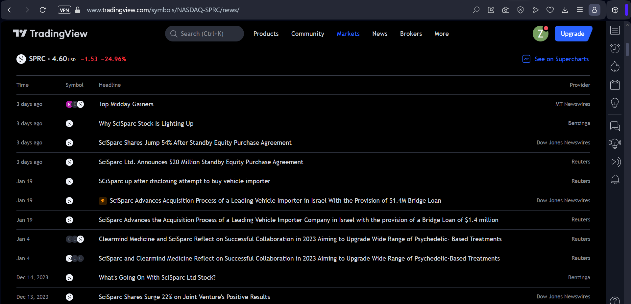Open Clearmind Medicine and SciSparc Reflect headline
Screen dimensions: 631x304
[x=300, y=239]
